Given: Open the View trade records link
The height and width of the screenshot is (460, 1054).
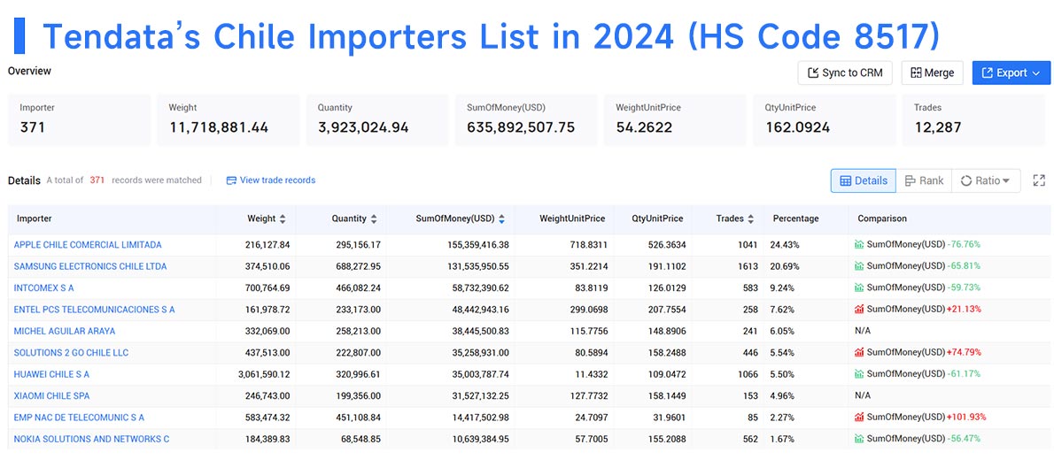Looking at the screenshot, I should pyautogui.click(x=271, y=180).
